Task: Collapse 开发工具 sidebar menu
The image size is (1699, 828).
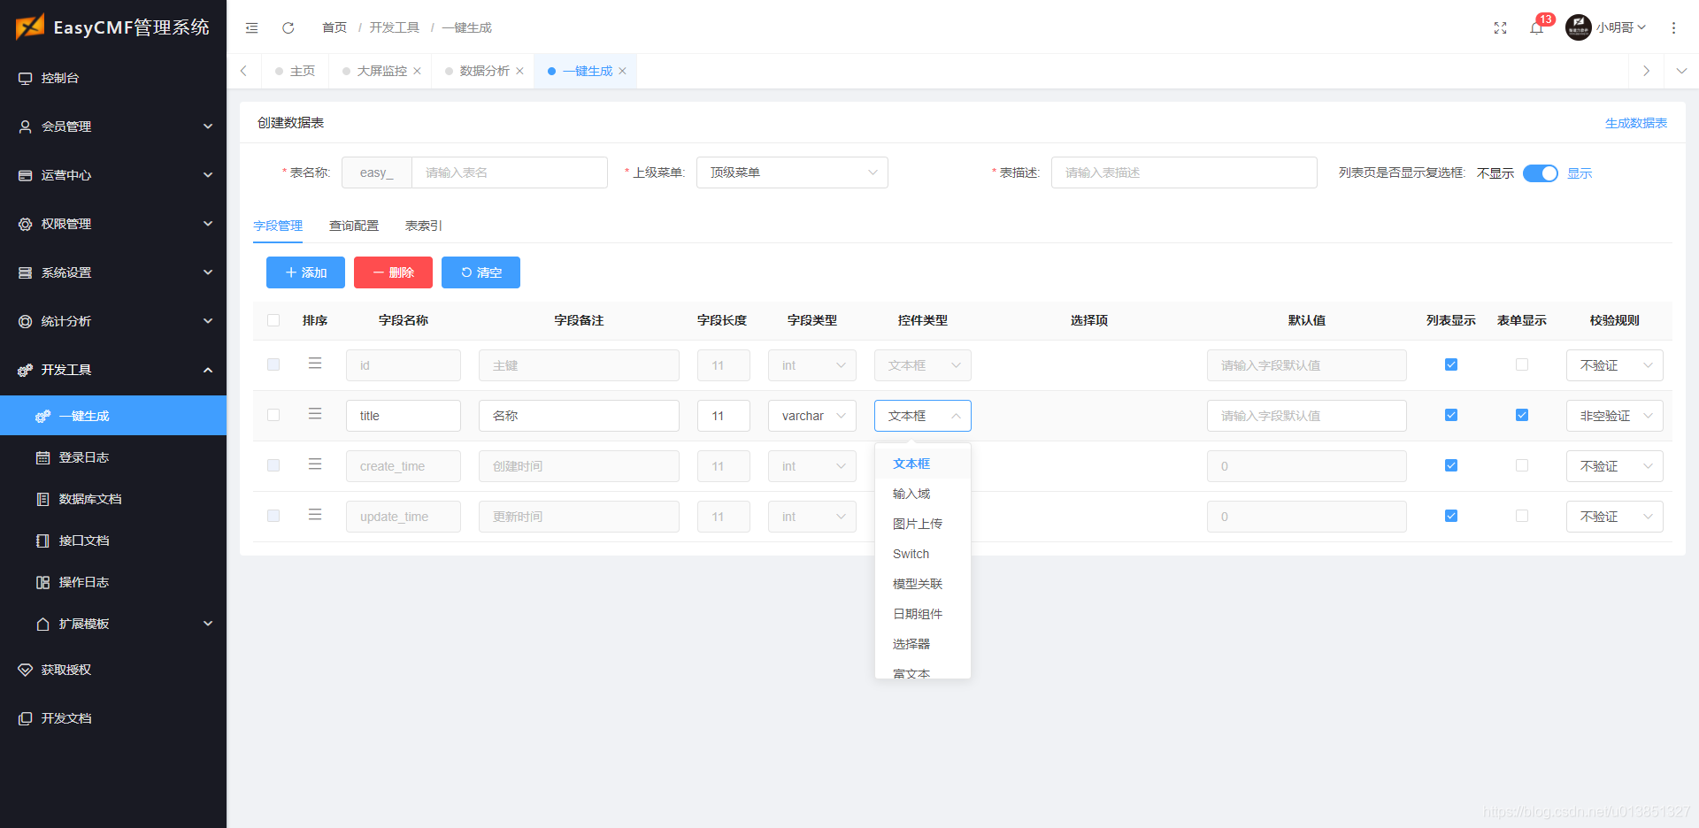Action: click(x=113, y=370)
